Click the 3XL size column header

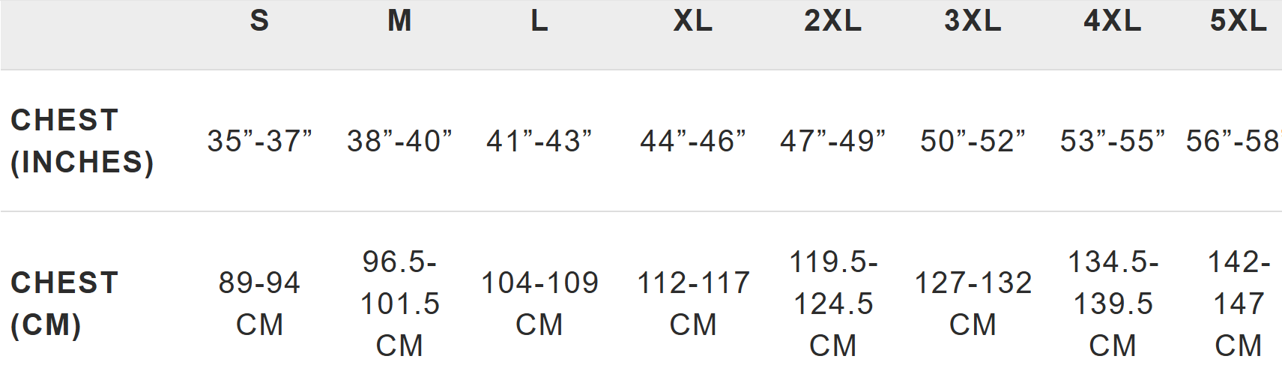pos(973,21)
